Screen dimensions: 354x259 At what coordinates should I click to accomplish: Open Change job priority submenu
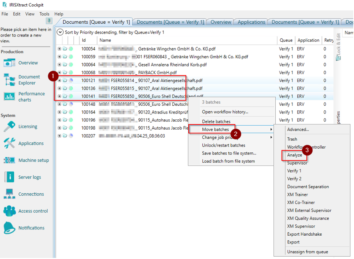pos(231,137)
